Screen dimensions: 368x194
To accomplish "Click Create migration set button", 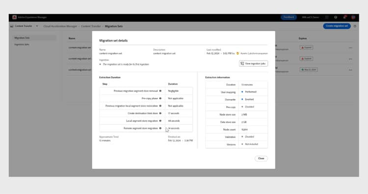I will [x=337, y=26].
